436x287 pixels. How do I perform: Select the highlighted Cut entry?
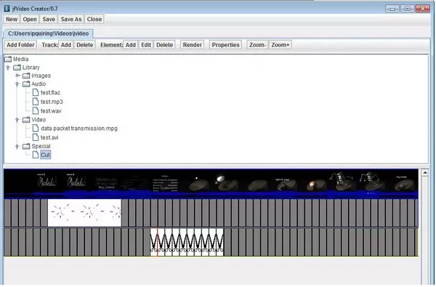pyautogui.click(x=45, y=155)
